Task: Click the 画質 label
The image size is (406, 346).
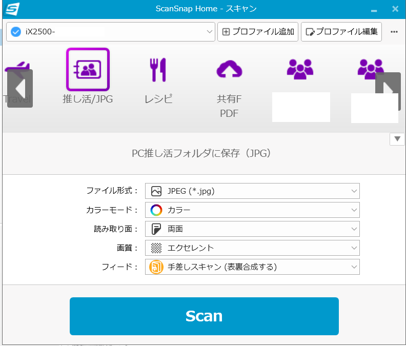Action: (x=127, y=248)
